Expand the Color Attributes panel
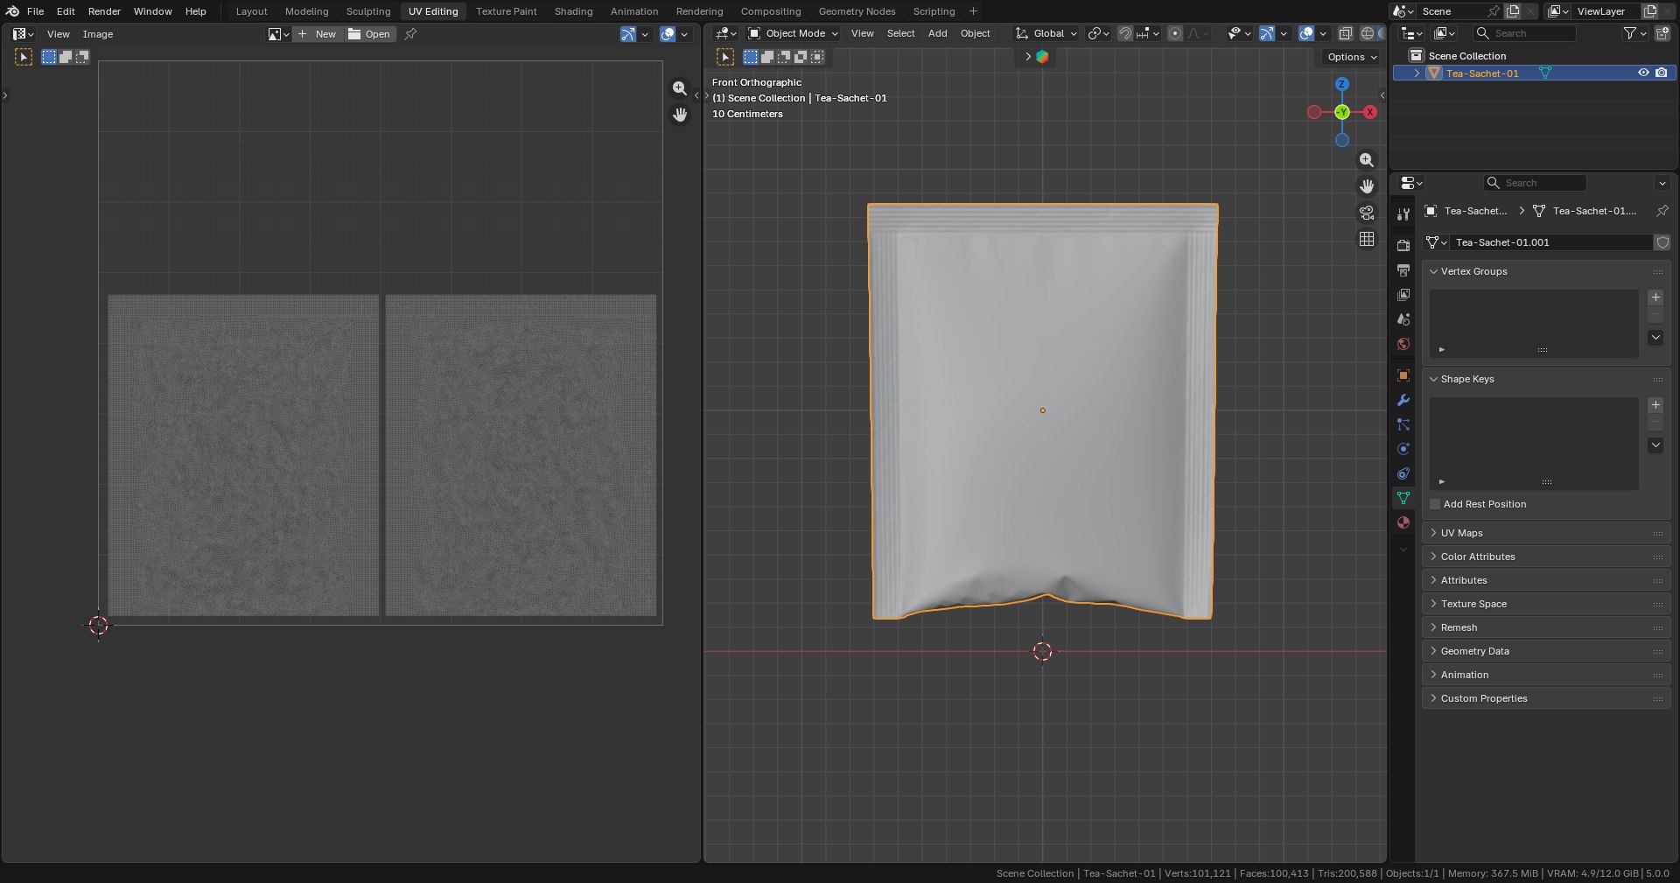Image resolution: width=1680 pixels, height=883 pixels. (x=1546, y=557)
